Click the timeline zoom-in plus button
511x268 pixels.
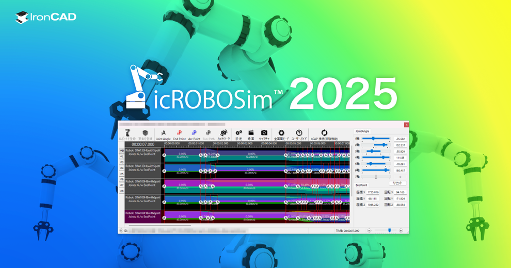tap(401, 230)
